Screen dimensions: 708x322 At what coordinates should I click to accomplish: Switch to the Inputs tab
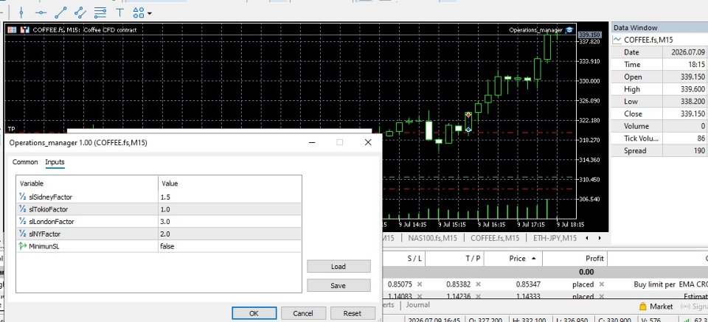pyautogui.click(x=55, y=162)
